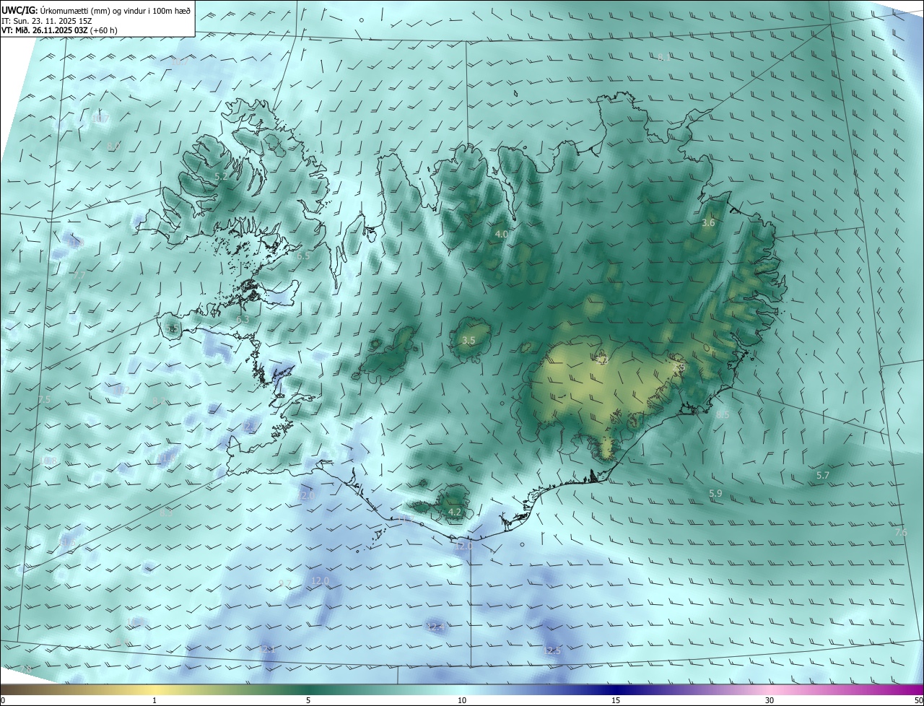Click the 7.7 value west of Iceland
This screenshot has height=706, width=924.
point(79,276)
